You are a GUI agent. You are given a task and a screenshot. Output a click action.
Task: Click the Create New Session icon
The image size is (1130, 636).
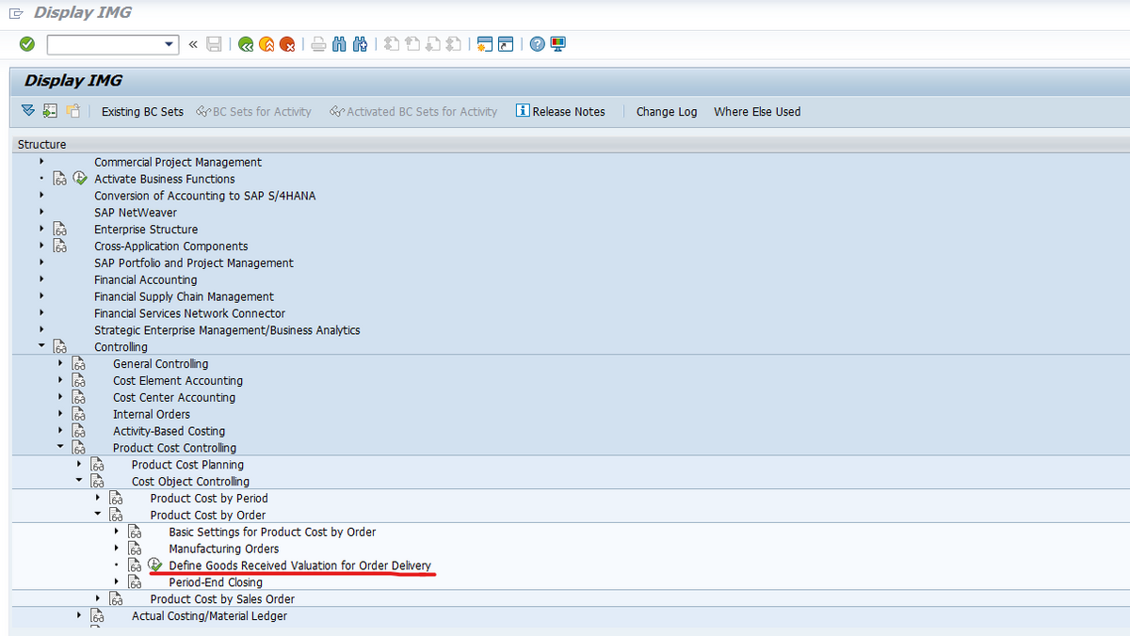(484, 44)
